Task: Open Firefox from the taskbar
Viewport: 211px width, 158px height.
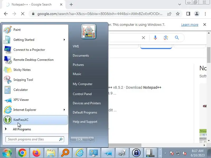Action: coord(36,153)
